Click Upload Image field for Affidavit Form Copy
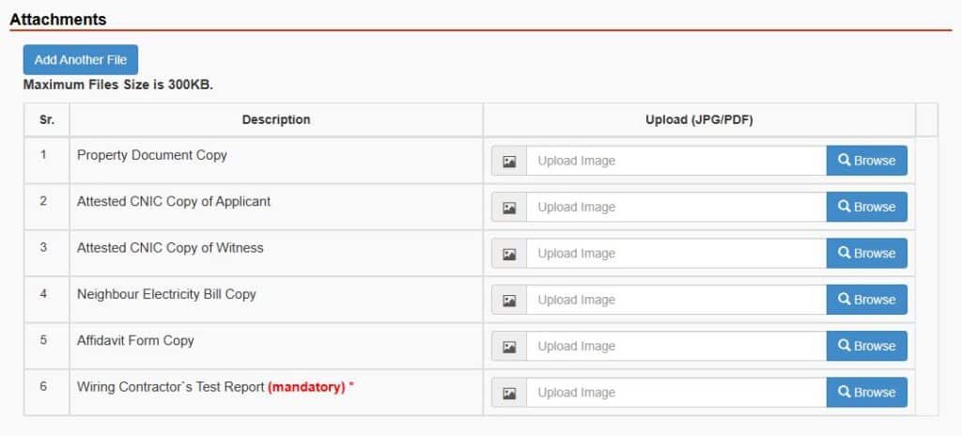 point(675,347)
